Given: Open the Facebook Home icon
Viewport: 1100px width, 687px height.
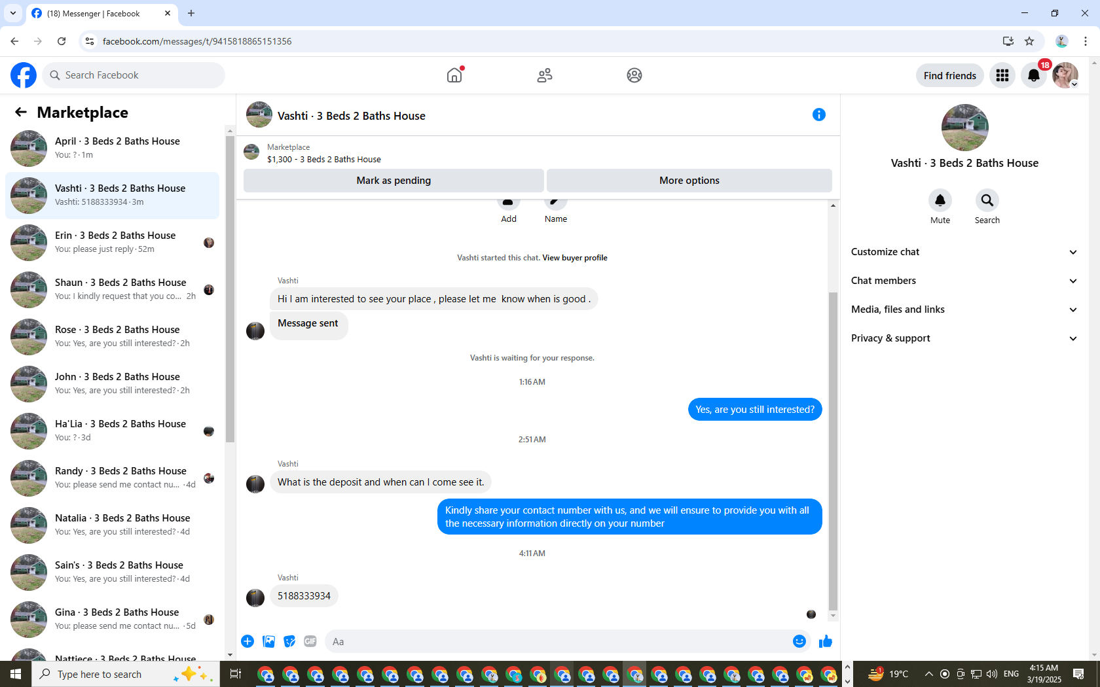Looking at the screenshot, I should pyautogui.click(x=454, y=75).
